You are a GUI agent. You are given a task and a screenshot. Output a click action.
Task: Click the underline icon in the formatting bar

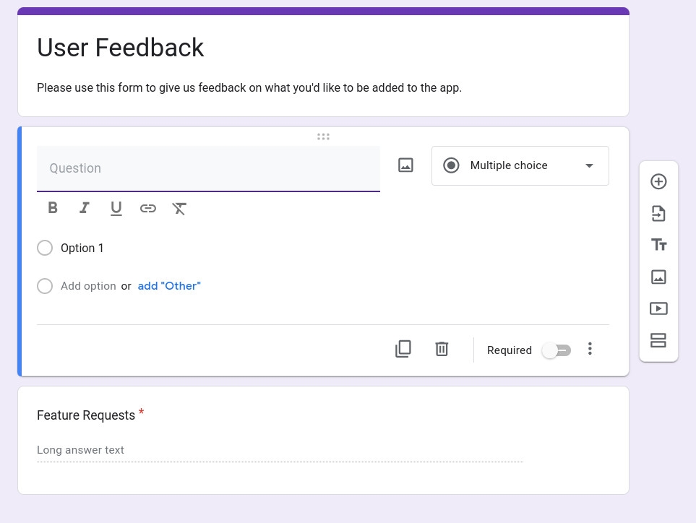[x=116, y=207]
